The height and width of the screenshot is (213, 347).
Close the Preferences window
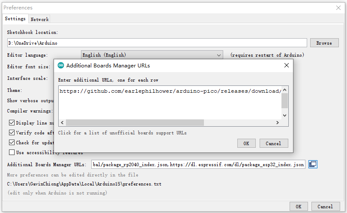(x=338, y=8)
